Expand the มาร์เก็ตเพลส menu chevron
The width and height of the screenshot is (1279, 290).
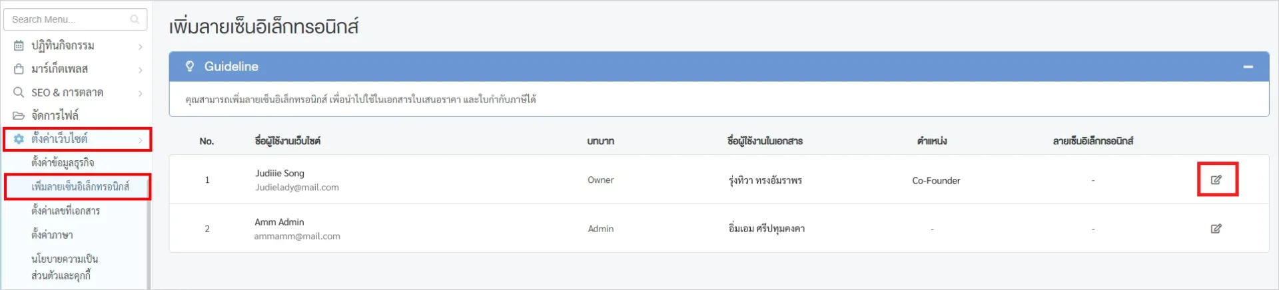pyautogui.click(x=140, y=70)
